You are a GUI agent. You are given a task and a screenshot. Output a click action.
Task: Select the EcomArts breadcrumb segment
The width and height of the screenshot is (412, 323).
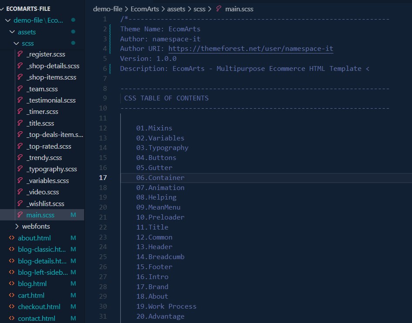(144, 9)
